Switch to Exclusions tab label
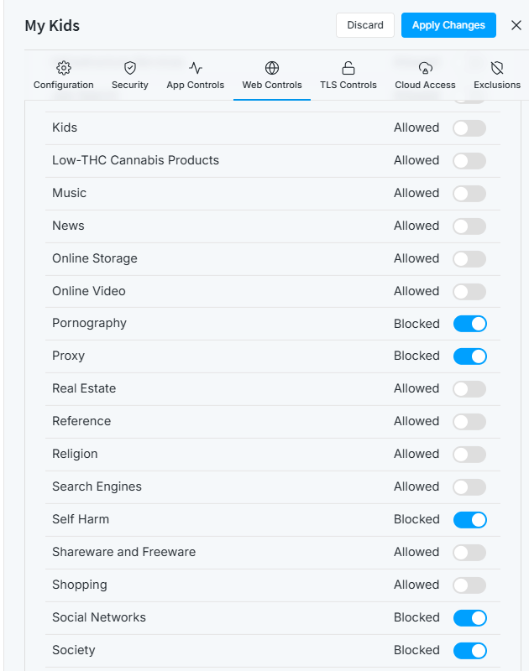Image resolution: width=529 pixels, height=671 pixels. [x=497, y=85]
